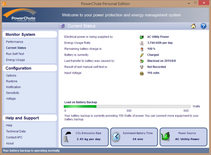211x155 pixels.
Task: Open Sensitivity settings
Action: [13, 93]
